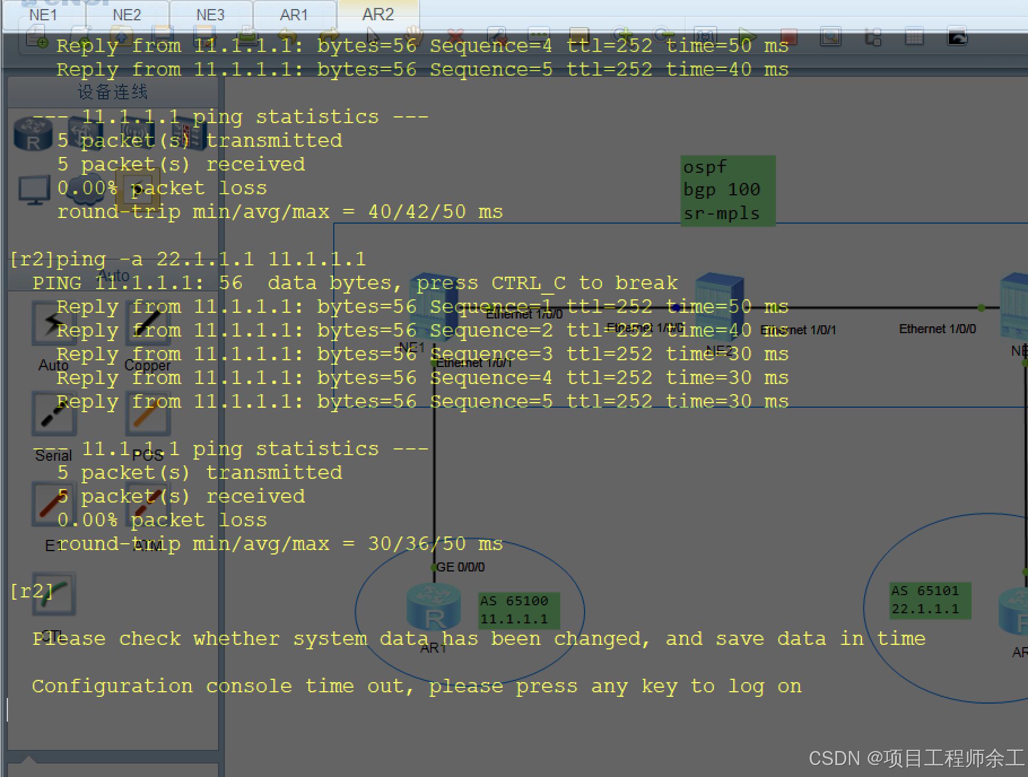This screenshot has height=777, width=1028.
Task: Click the Ethernet 1/0/1 label below NE1
Action: pos(474,363)
